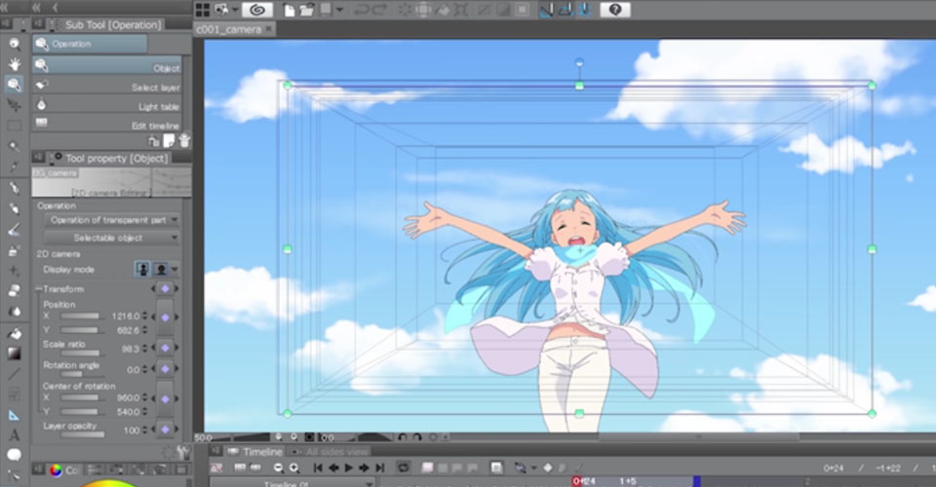The width and height of the screenshot is (936, 487).
Task: Open the grid menu icon in command bar
Action: point(203,10)
